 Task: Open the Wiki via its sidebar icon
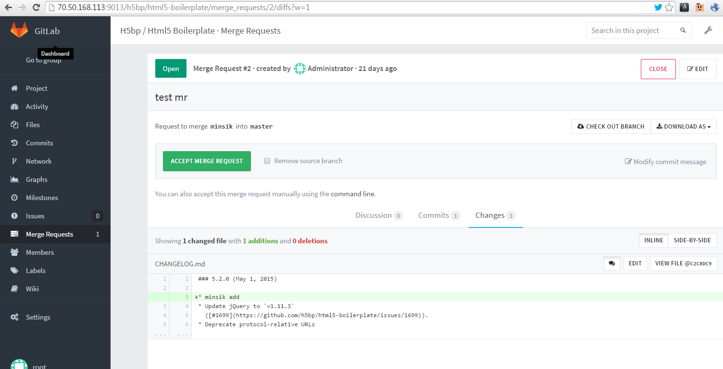[14, 288]
